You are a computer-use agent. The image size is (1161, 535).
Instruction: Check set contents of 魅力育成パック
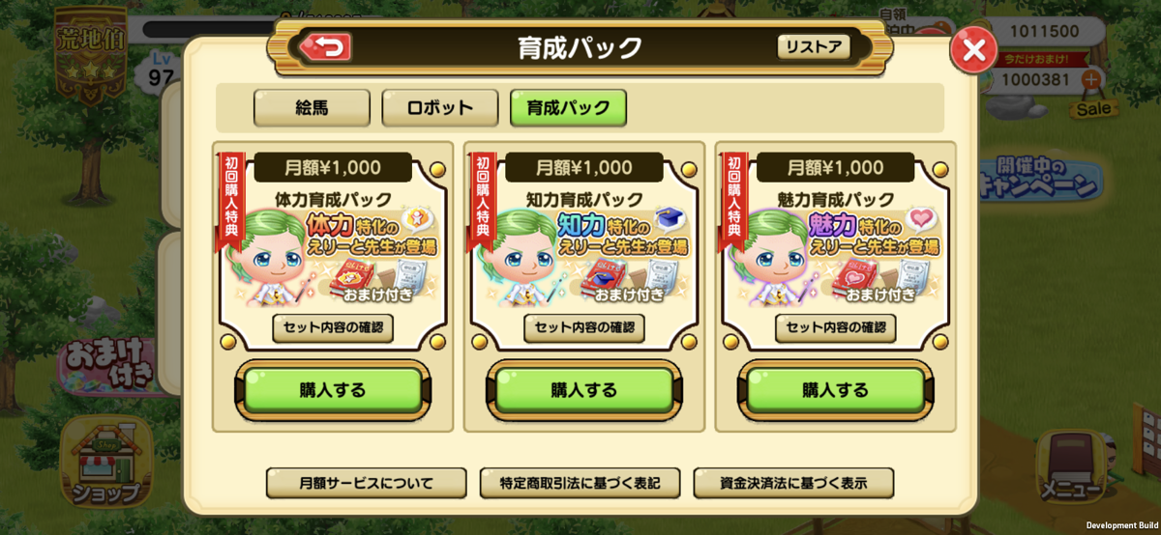pos(836,327)
